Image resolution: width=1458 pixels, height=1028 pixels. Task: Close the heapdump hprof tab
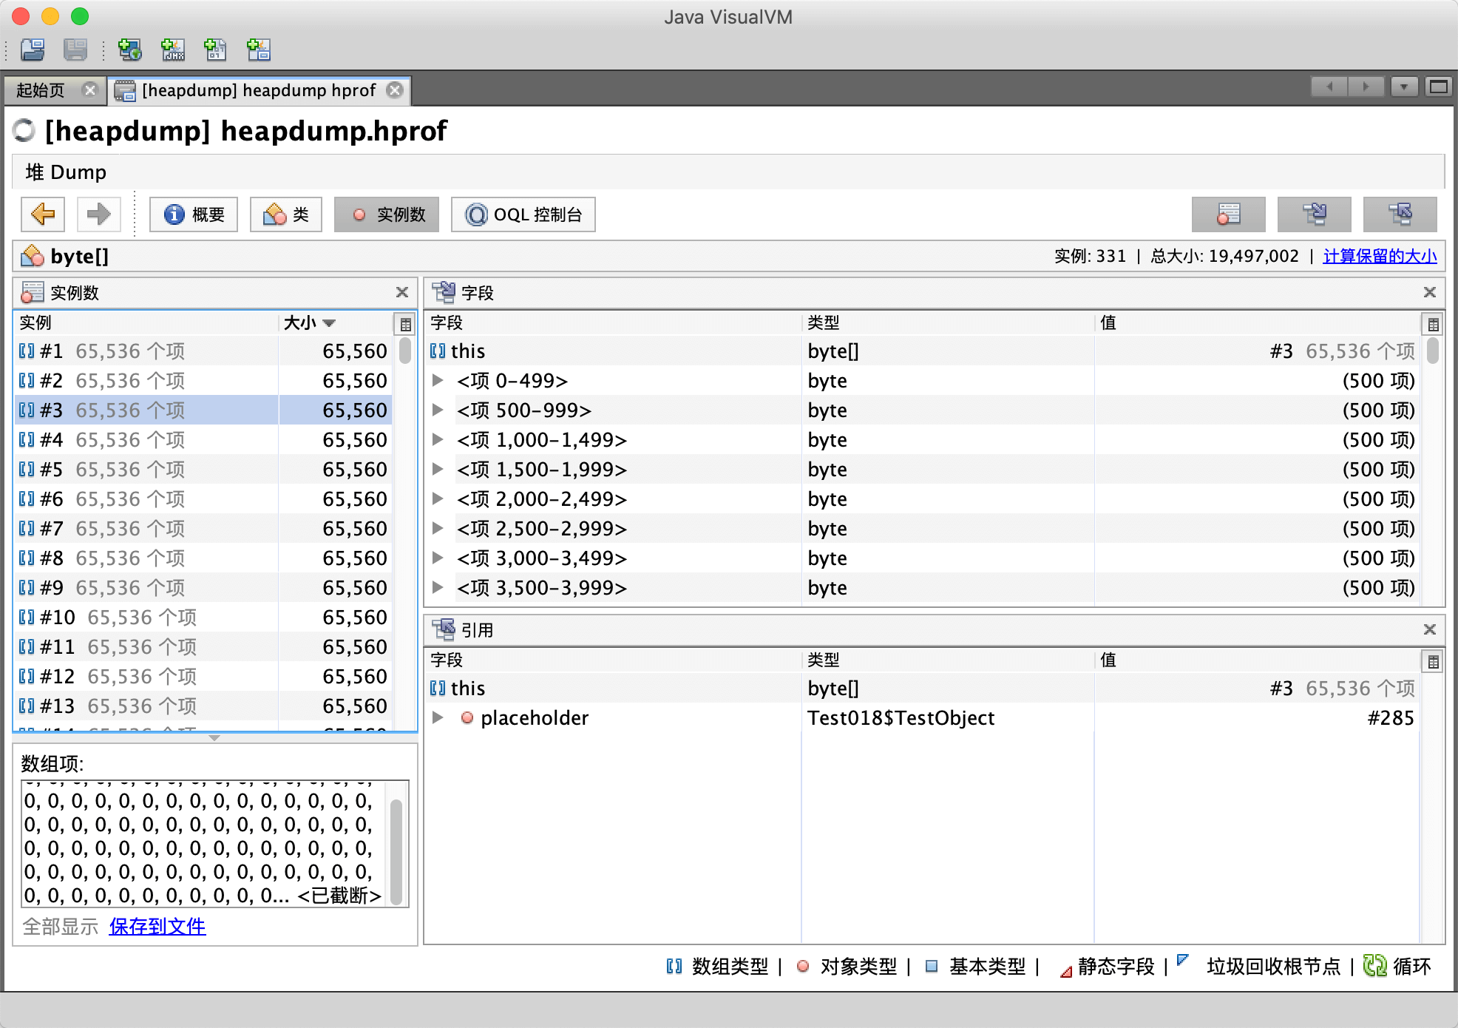(396, 90)
